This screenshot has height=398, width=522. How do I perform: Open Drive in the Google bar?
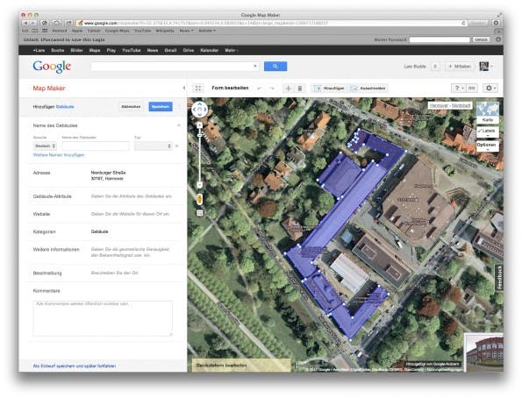188,50
